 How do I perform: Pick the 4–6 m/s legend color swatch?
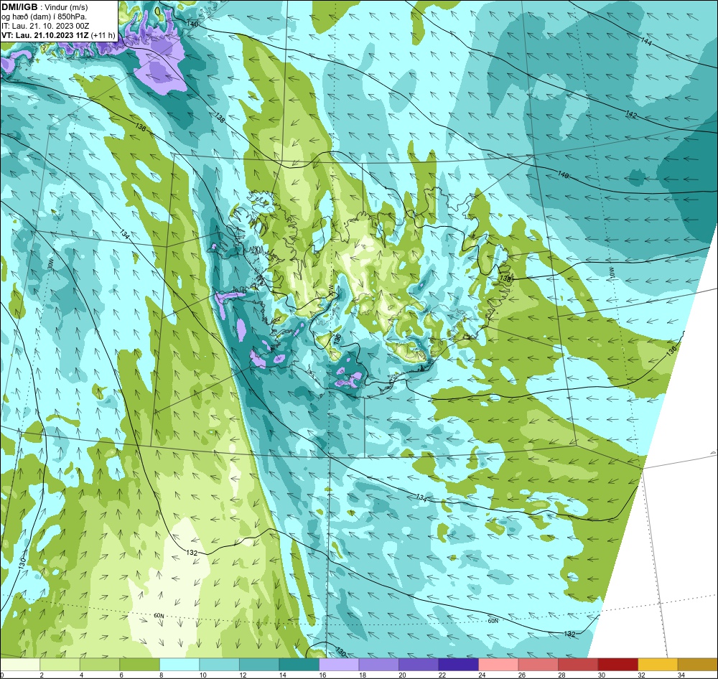tap(100, 664)
